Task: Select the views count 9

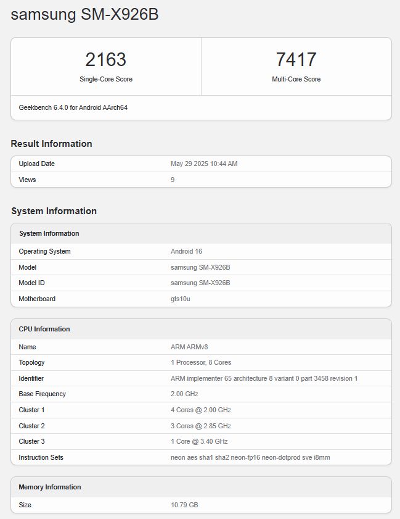Action: click(x=173, y=180)
